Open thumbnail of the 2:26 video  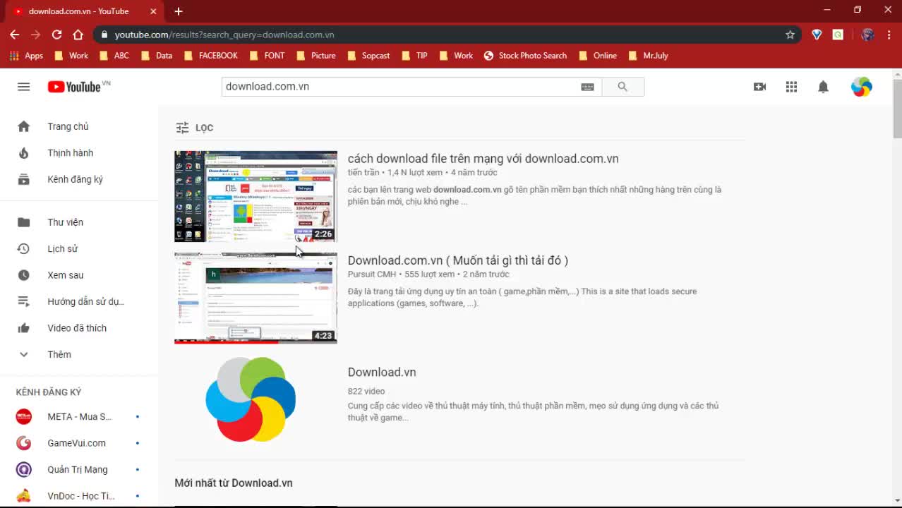255,196
